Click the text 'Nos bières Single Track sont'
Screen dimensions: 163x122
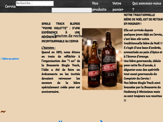(142, 83)
